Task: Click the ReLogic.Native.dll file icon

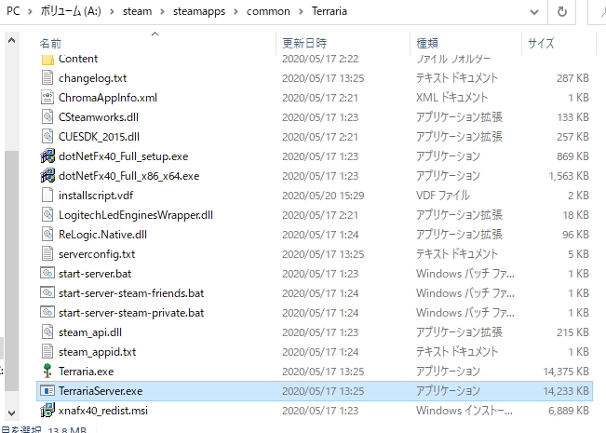Action: (47, 235)
